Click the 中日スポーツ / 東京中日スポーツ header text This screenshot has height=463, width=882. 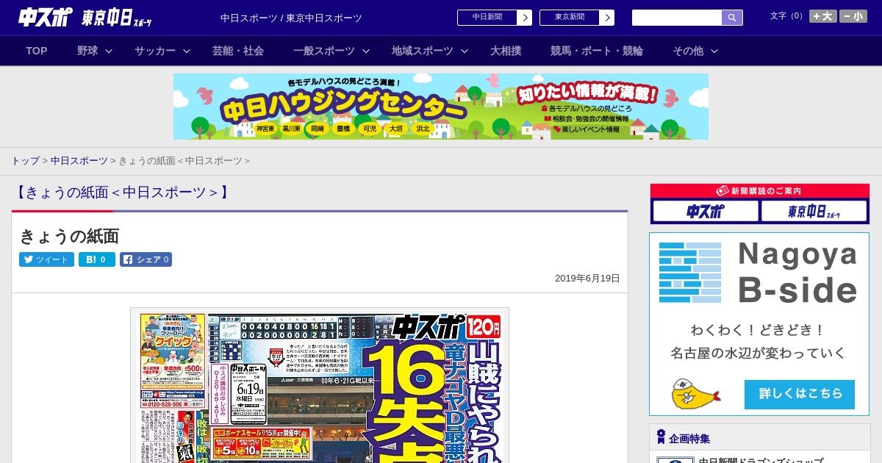tap(291, 18)
